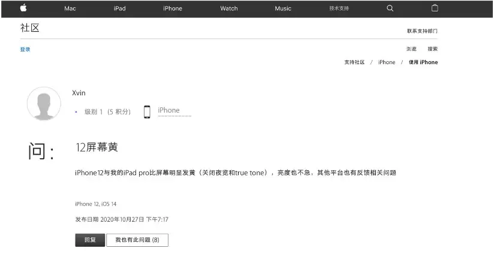The image size is (494, 272).
Task: Open the Music menu item
Action: (283, 8)
